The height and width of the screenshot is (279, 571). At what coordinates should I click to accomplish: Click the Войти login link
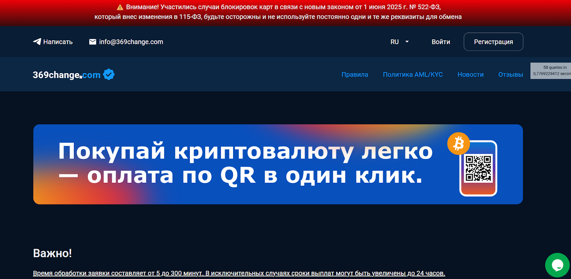[441, 42]
